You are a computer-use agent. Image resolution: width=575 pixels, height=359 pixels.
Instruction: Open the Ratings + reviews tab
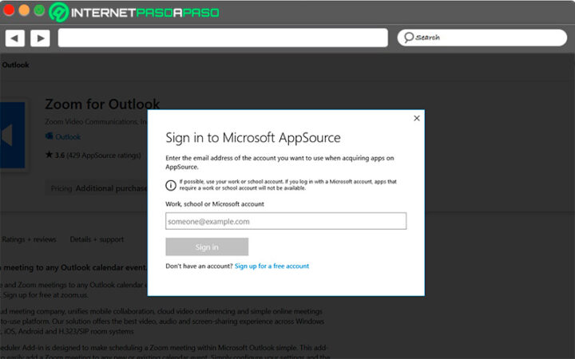29,239
